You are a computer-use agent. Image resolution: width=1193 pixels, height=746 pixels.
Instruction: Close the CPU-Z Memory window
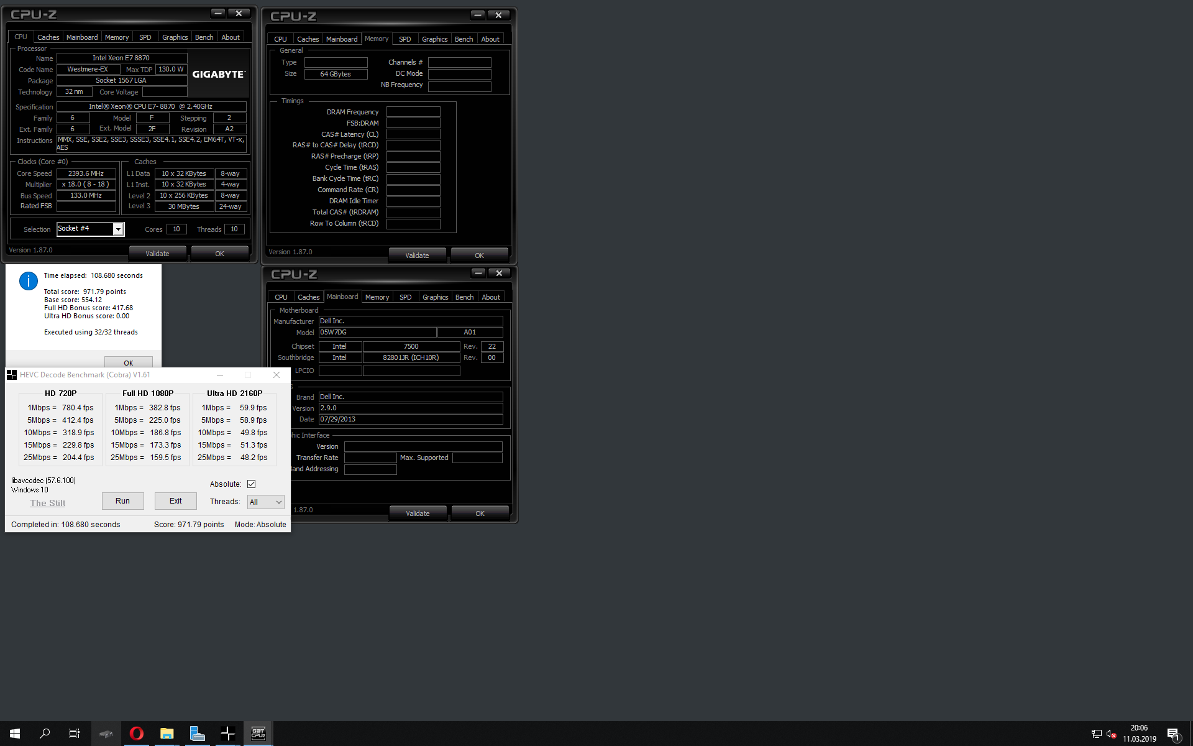pyautogui.click(x=498, y=14)
